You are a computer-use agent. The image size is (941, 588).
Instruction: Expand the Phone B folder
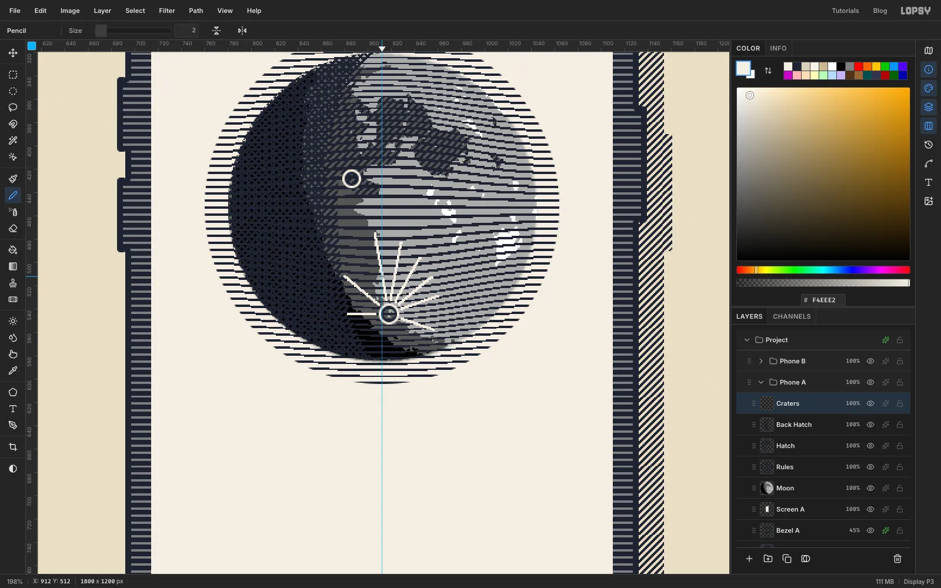click(761, 361)
